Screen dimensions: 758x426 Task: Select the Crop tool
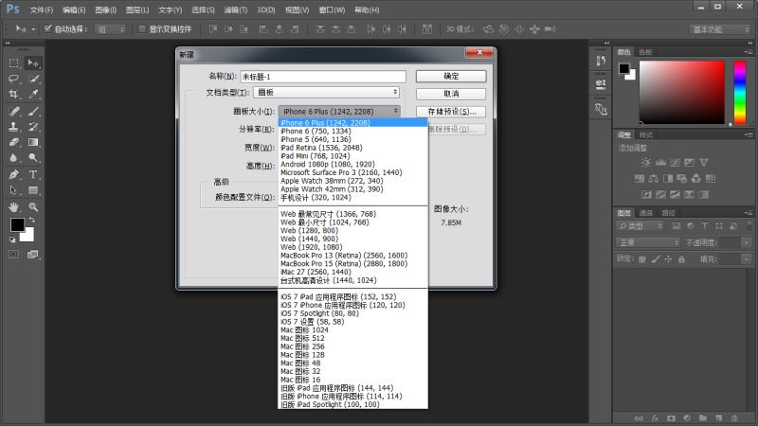13,94
